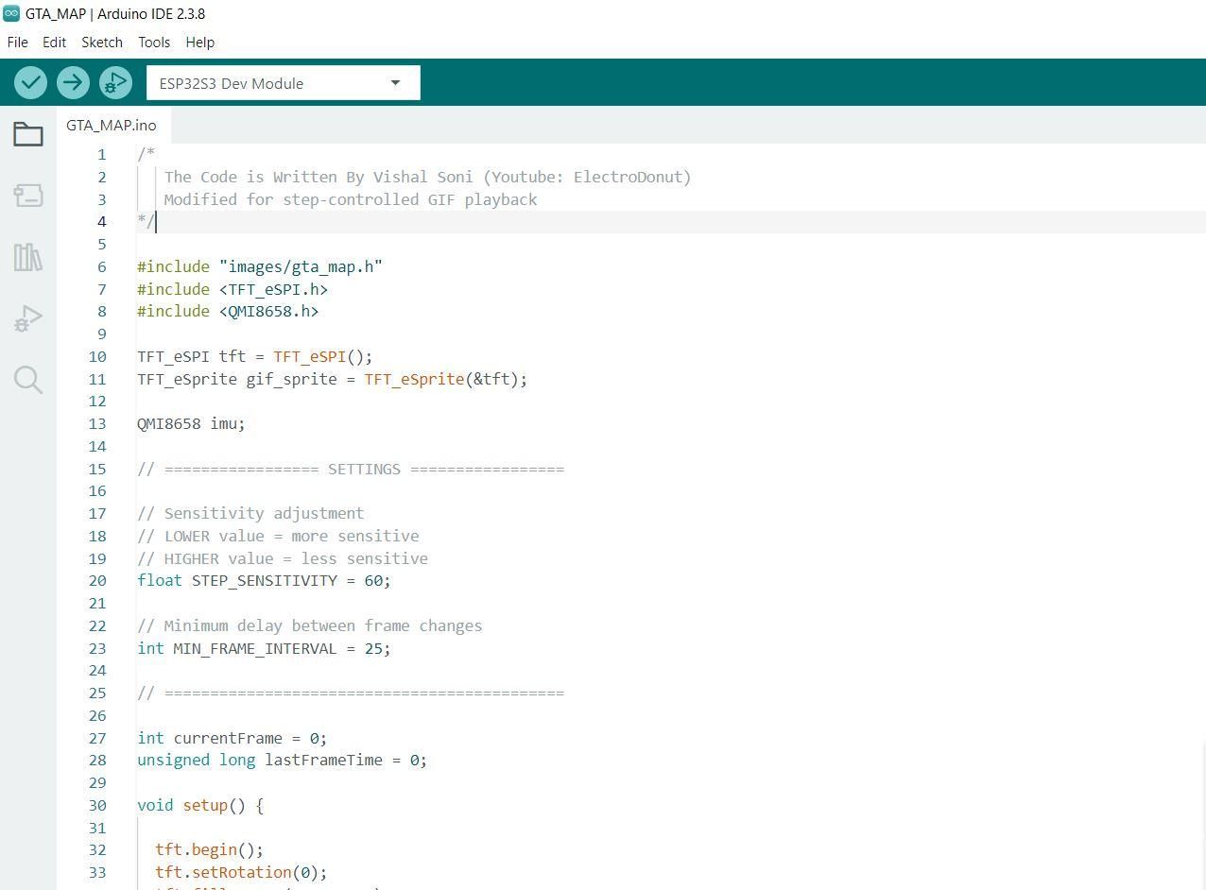The image size is (1206, 890).
Task: Click 'int currentFrame = 0;' line
Action: [232, 738]
